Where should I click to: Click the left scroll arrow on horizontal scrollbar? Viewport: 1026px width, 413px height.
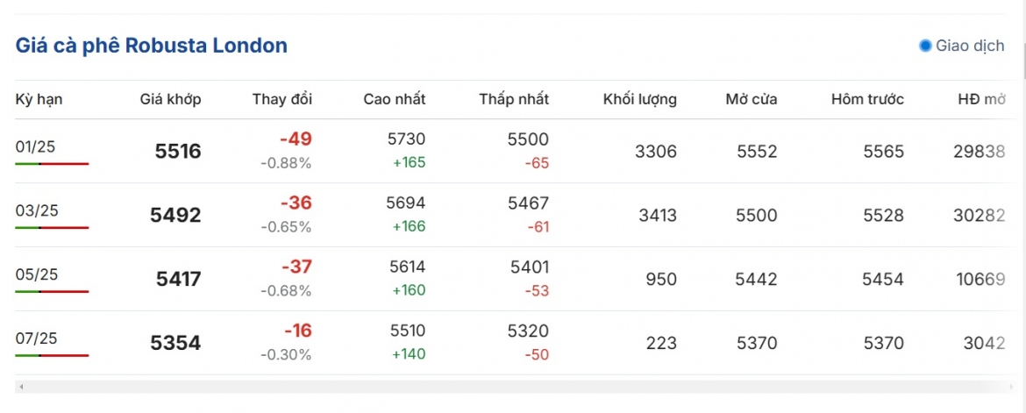[22, 387]
